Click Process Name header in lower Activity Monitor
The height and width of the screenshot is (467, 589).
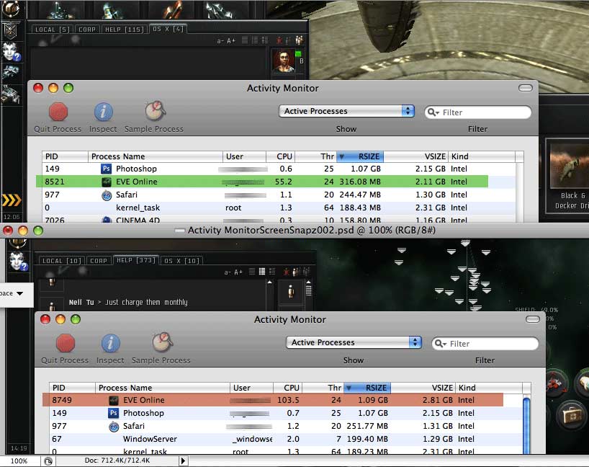(x=162, y=388)
